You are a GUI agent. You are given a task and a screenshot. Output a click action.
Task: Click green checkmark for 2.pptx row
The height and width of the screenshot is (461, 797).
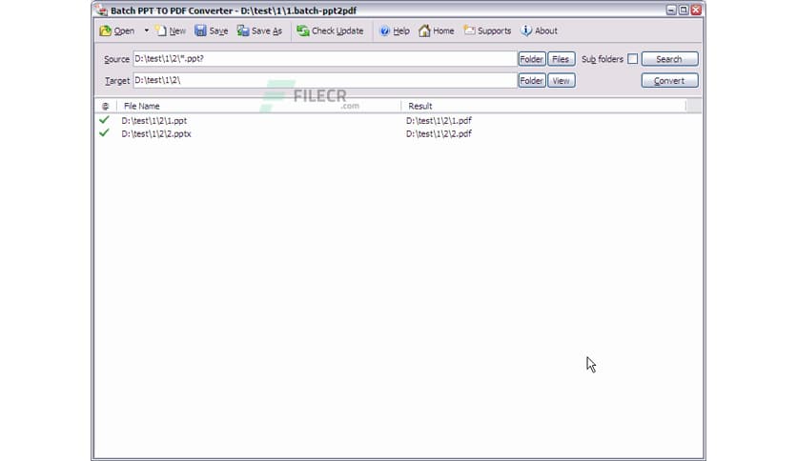[x=104, y=133]
